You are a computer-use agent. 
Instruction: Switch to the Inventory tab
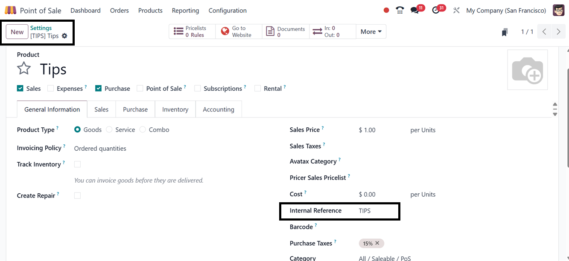pyautogui.click(x=175, y=109)
